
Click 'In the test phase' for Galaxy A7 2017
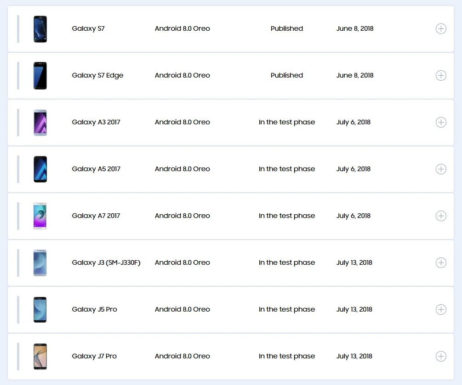(287, 216)
